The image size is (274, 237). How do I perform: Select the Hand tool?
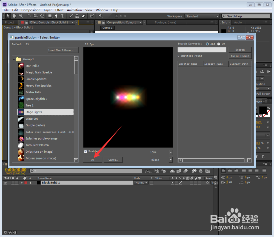tap(14, 16)
